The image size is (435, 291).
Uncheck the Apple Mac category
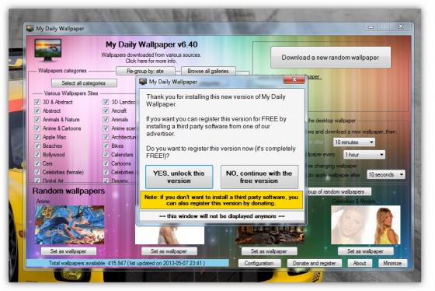37,137
